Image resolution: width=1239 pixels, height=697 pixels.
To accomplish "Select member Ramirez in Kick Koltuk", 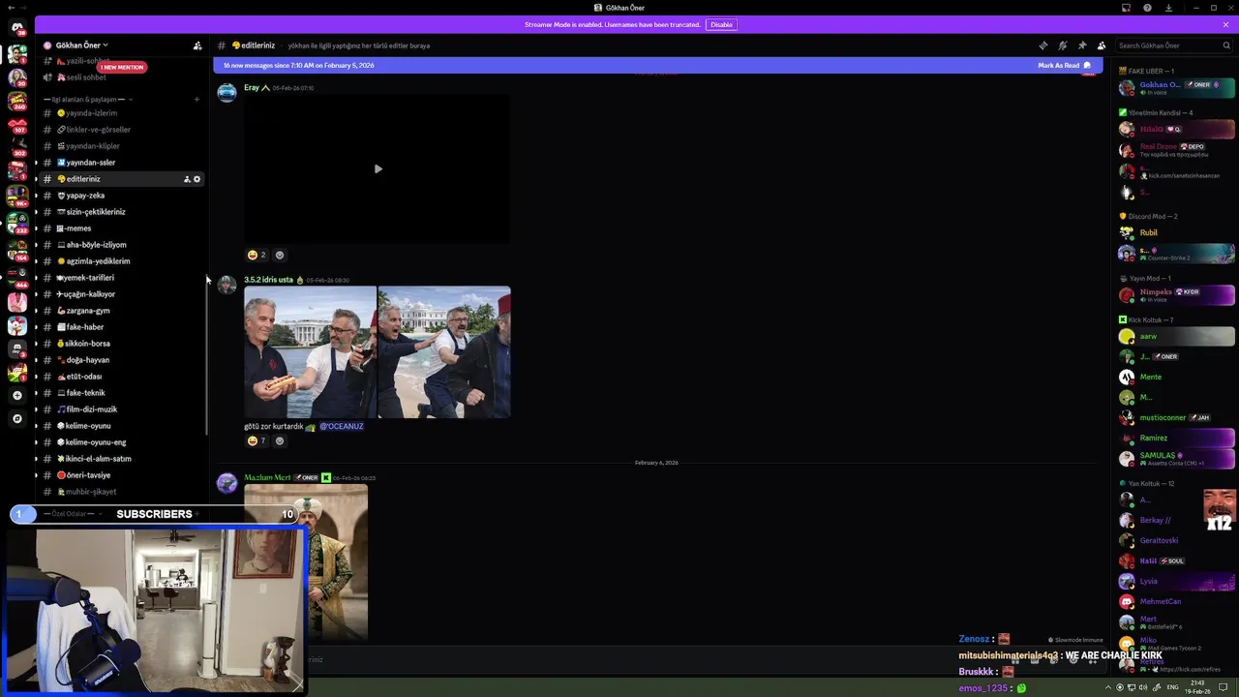I will 1176,438.
